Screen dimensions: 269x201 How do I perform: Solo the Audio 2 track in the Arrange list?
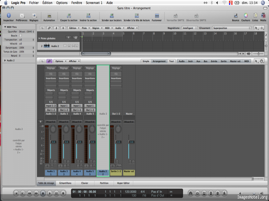point(77,46)
